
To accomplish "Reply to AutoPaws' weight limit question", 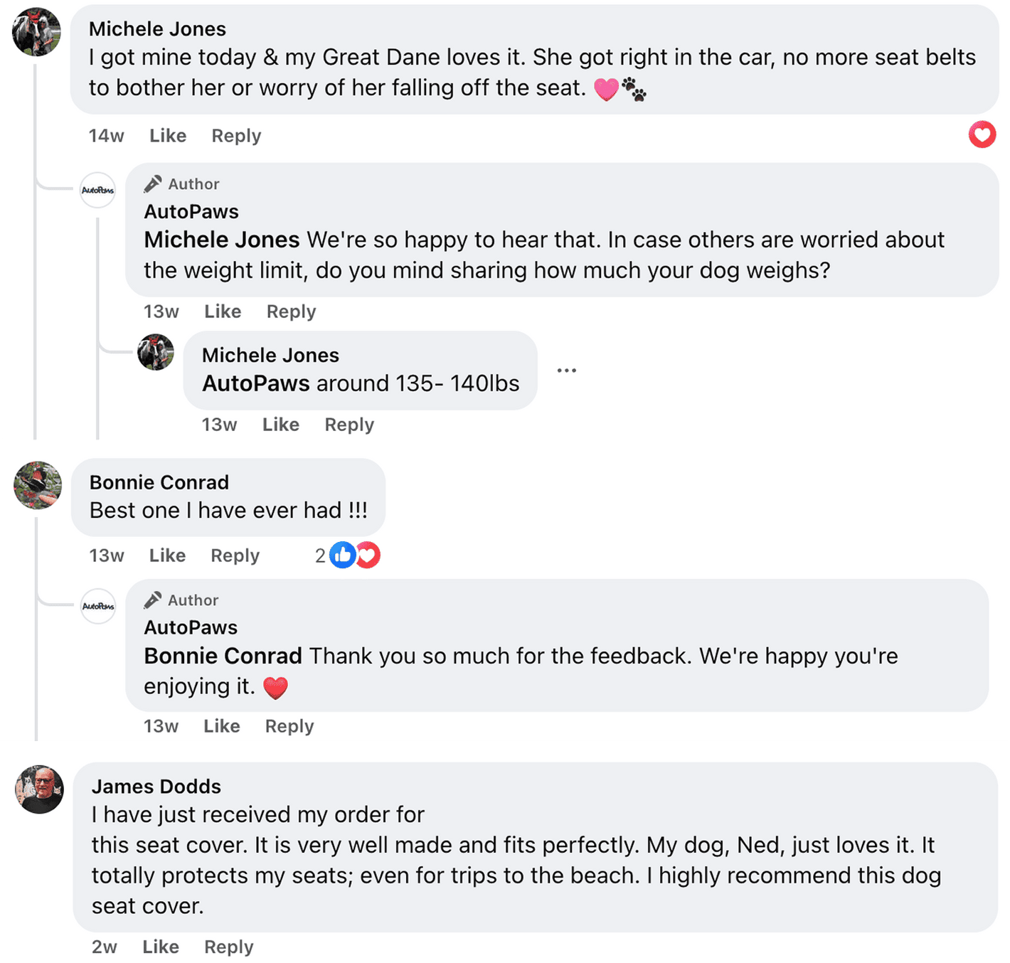I will pos(291,312).
